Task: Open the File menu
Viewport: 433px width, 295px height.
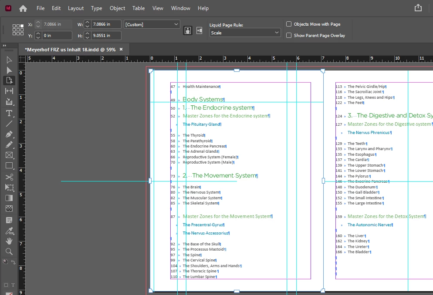Action: pyautogui.click(x=41, y=8)
